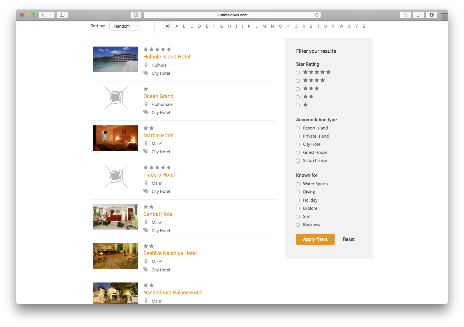Open the Marble Hotel room thumbnail
Image resolution: width=464 pixels, height=327 pixels.
[115, 138]
